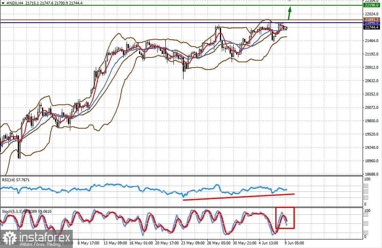Click the 22024.0 price axis label
Screen dimensions: 382x248
click(x=371, y=14)
